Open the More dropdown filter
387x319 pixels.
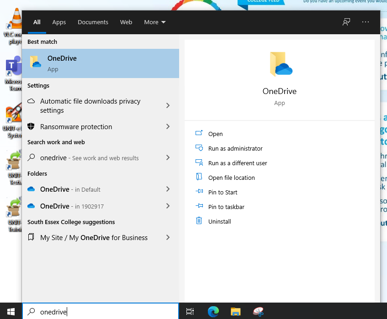coord(155,22)
